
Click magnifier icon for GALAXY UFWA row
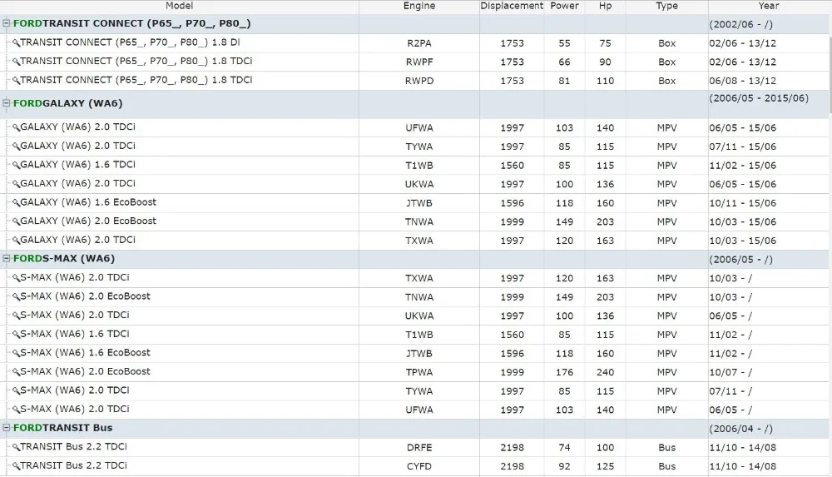pos(16,127)
